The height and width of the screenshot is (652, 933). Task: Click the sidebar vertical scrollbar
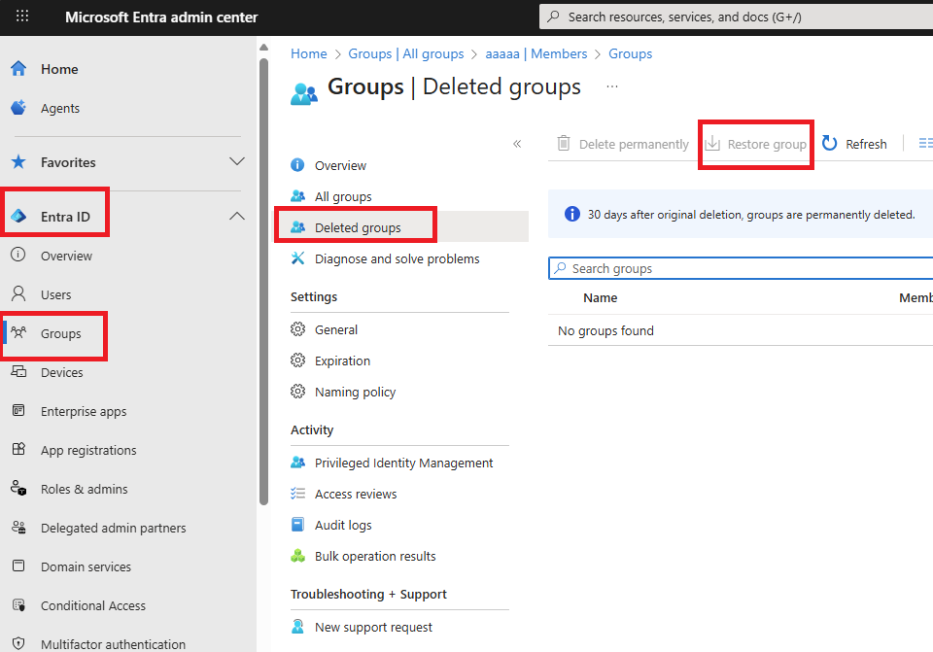(x=264, y=280)
